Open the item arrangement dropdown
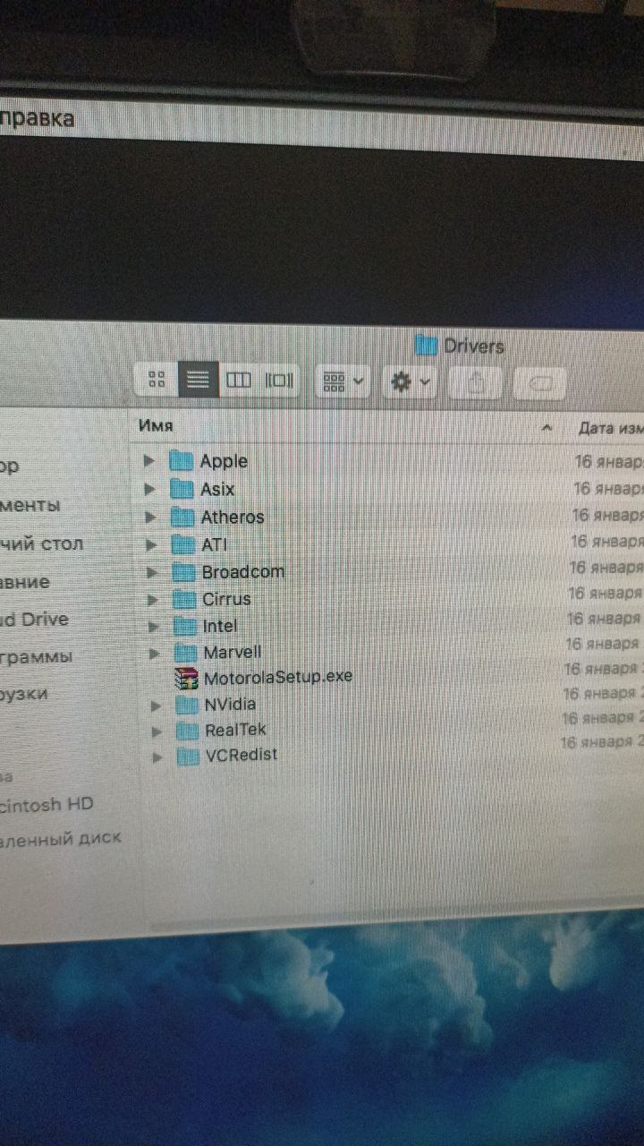 (x=343, y=381)
